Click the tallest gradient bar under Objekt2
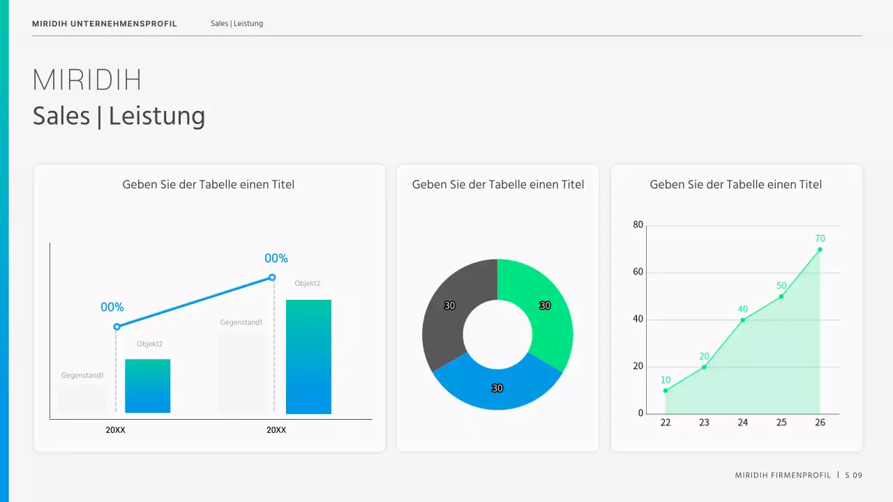The width and height of the screenshot is (893, 502). click(308, 356)
